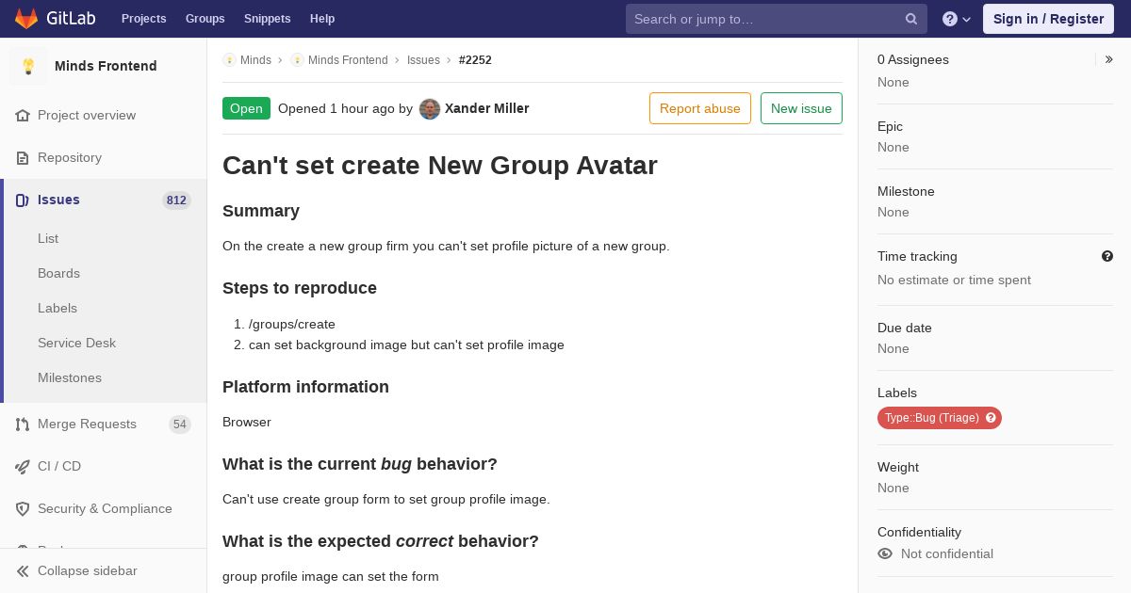The width and height of the screenshot is (1131, 593).
Task: Click the Sign in / Register button
Action: 1048,19
